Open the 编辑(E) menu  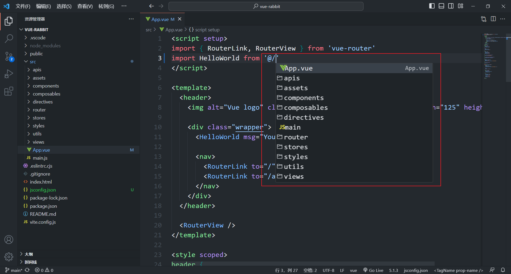point(43,6)
